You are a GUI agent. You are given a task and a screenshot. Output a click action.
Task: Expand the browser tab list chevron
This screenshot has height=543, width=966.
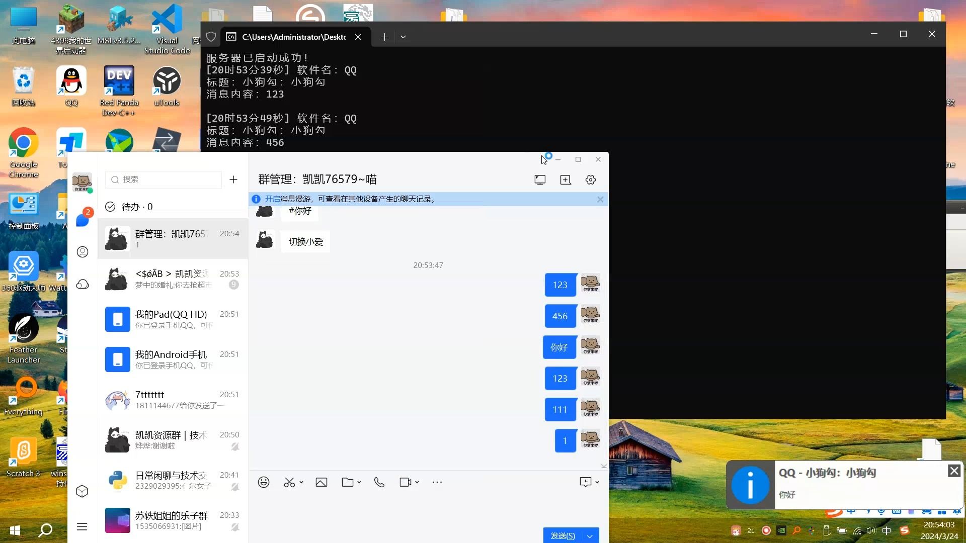(x=403, y=37)
